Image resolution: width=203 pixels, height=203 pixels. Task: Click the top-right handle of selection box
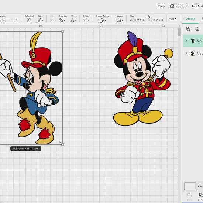(62, 31)
